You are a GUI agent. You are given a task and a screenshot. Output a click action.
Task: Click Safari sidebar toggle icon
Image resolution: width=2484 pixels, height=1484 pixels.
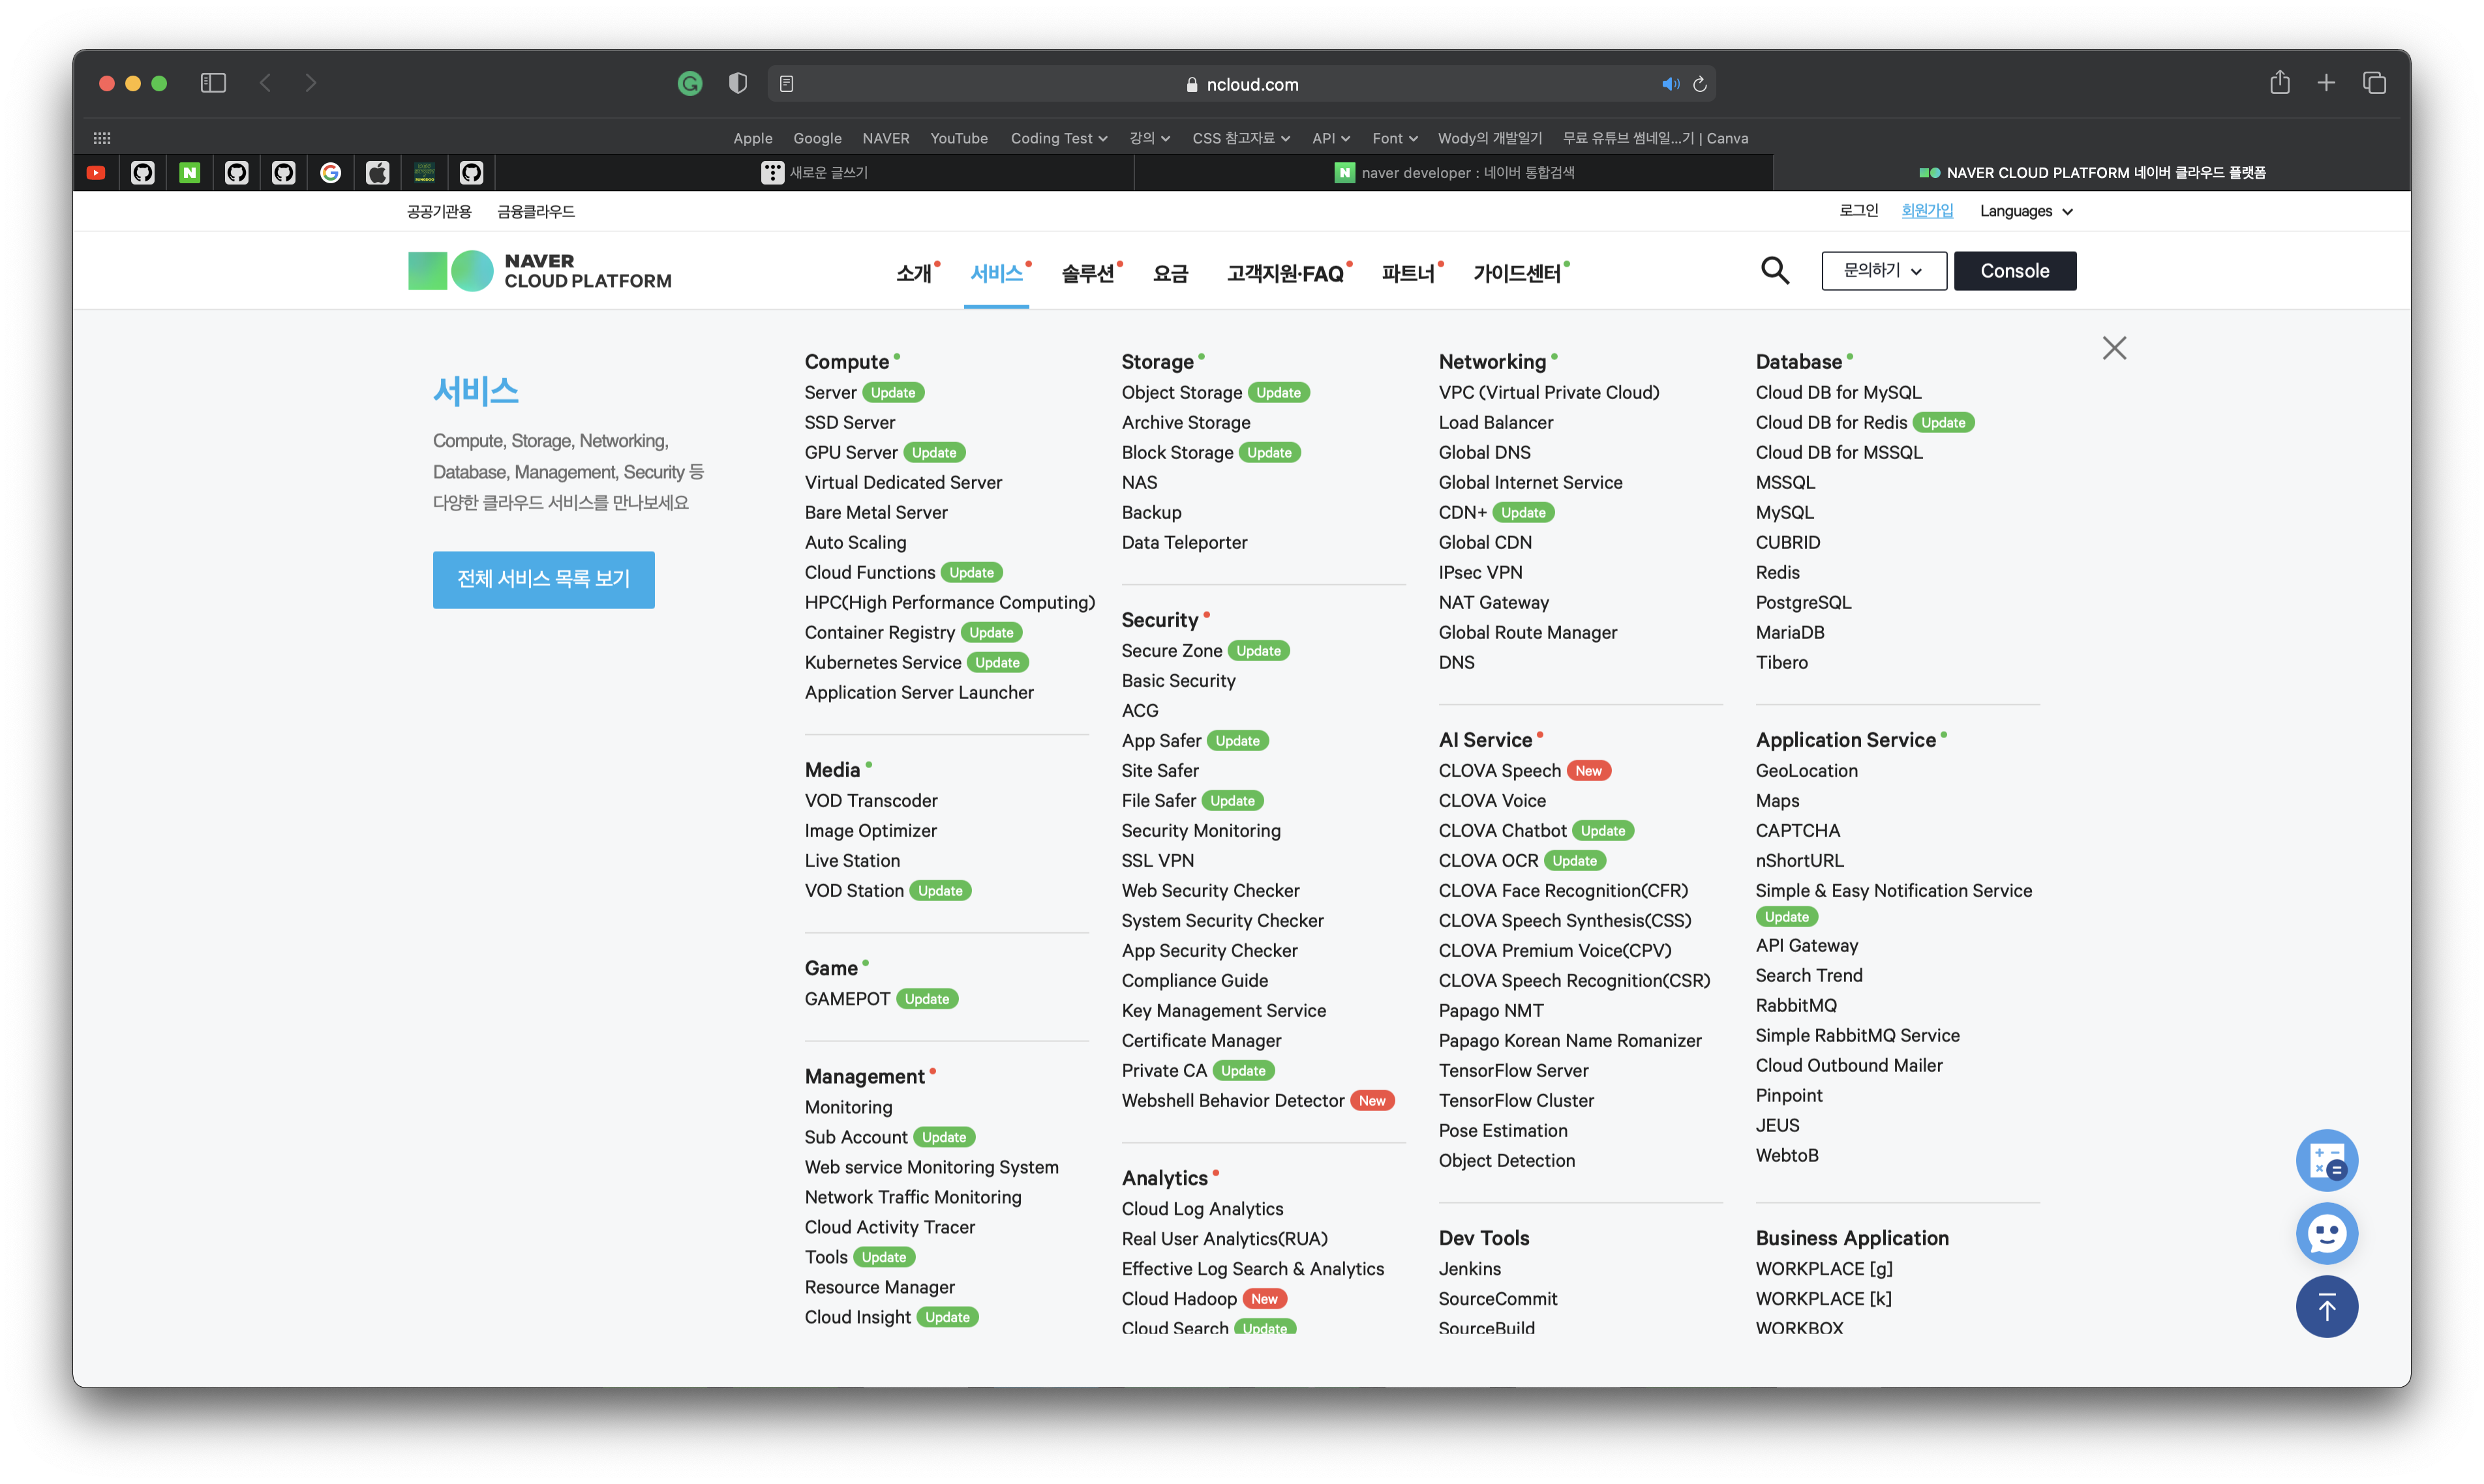tap(213, 83)
